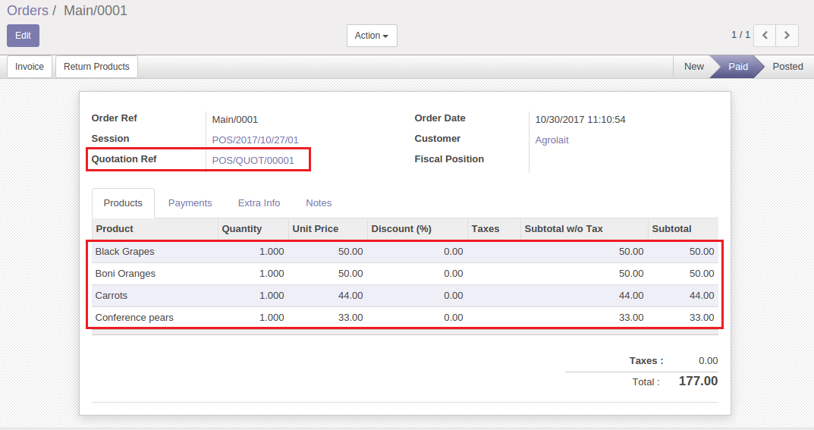Open session POS/2017/10/27/01 link
Screen dimensions: 814x430
click(255, 140)
